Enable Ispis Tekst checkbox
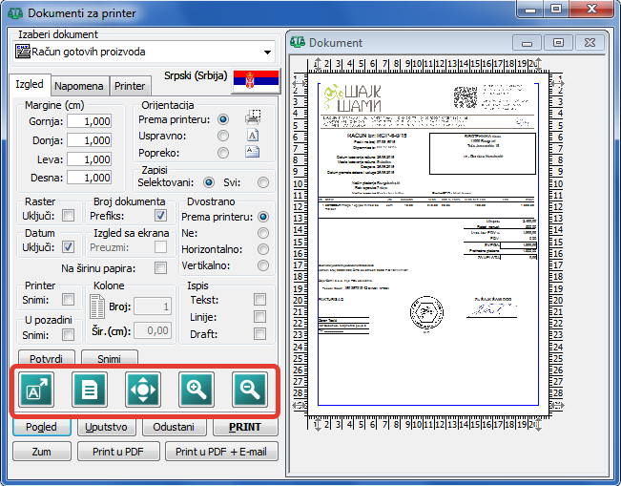 click(259, 300)
